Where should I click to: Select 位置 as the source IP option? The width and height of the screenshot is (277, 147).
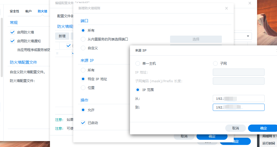coord(83,88)
